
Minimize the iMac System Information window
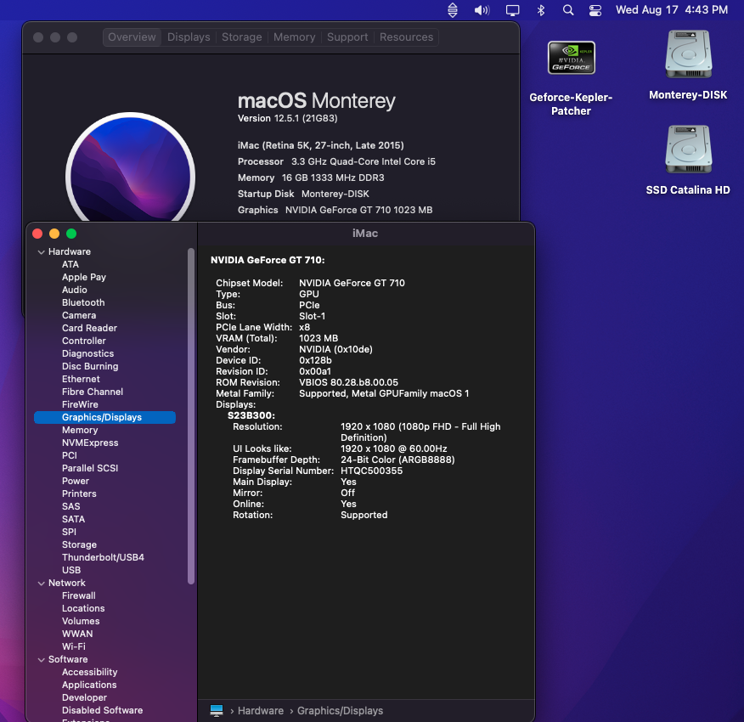click(54, 234)
